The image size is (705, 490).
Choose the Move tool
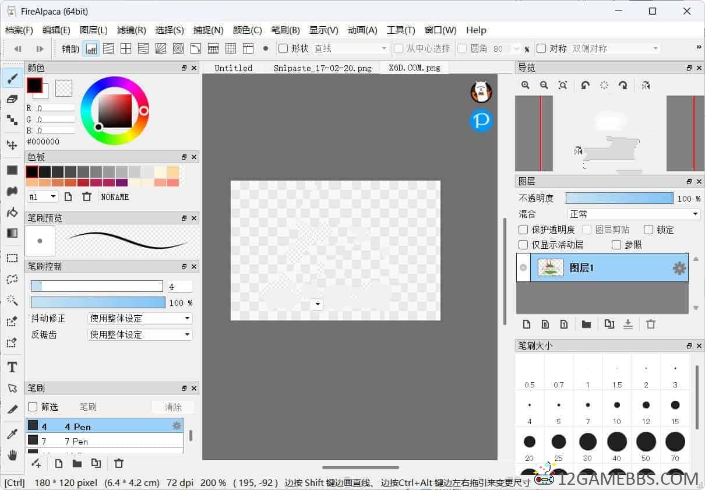click(x=12, y=145)
